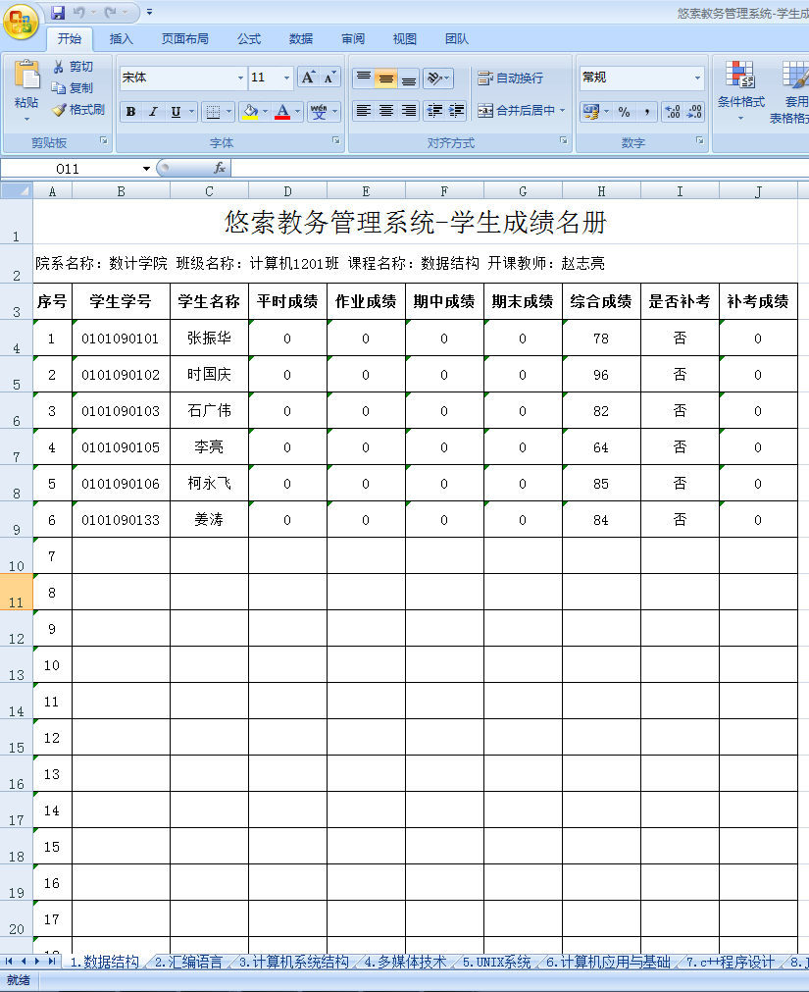Toggle bottom vertical alignment
Image resolution: width=809 pixels, height=992 pixels.
click(x=409, y=78)
